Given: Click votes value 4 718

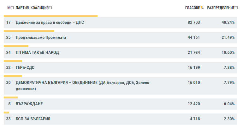Looking at the screenshot, I should 195,119.
